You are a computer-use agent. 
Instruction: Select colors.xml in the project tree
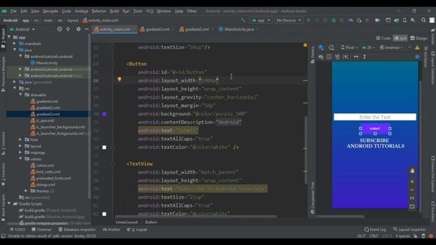click(x=45, y=165)
